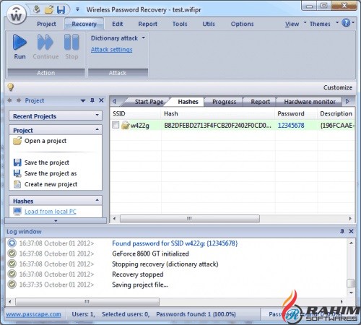Sort by the SSID column header
The height and width of the screenshot is (325, 361).
[x=136, y=113]
